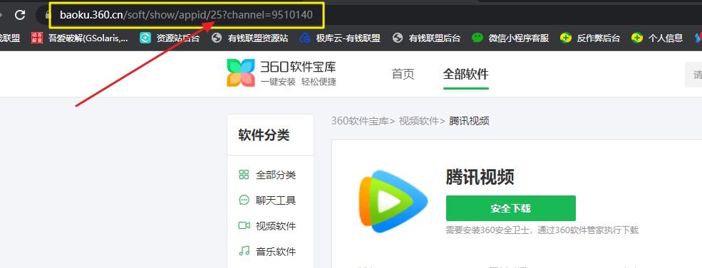Open the 资源站后台 bookmark
The height and width of the screenshot is (268, 702).
click(170, 38)
